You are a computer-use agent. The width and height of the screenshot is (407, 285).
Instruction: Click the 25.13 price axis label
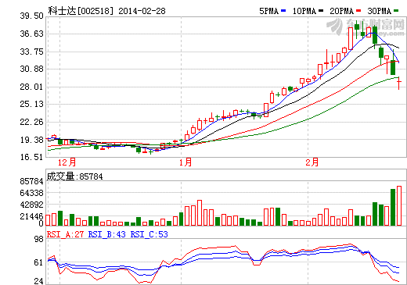pyautogui.click(x=31, y=104)
